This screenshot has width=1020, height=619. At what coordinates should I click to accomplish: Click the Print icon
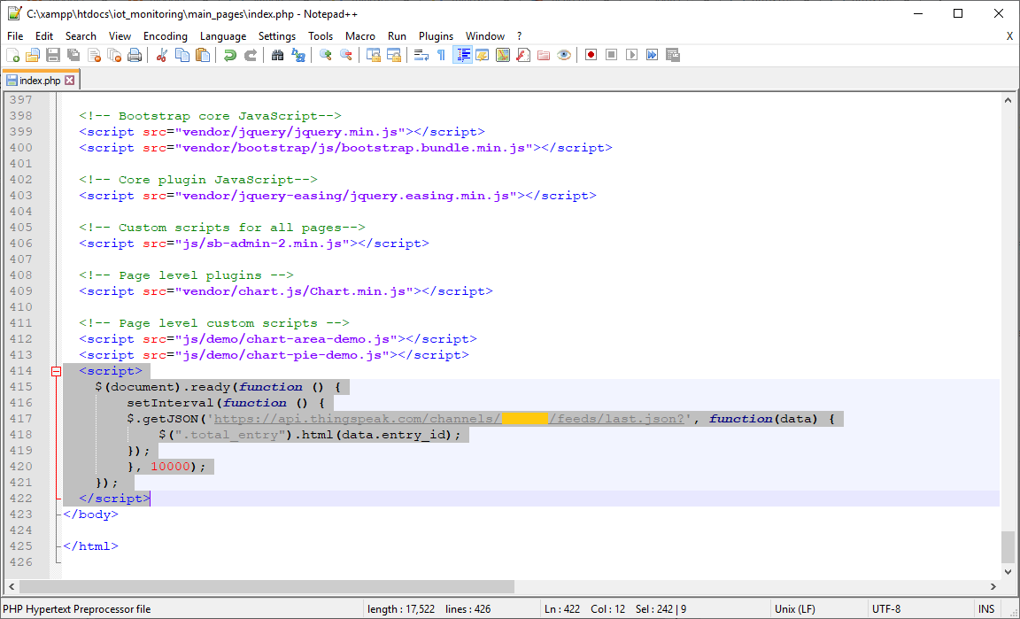[x=135, y=55]
